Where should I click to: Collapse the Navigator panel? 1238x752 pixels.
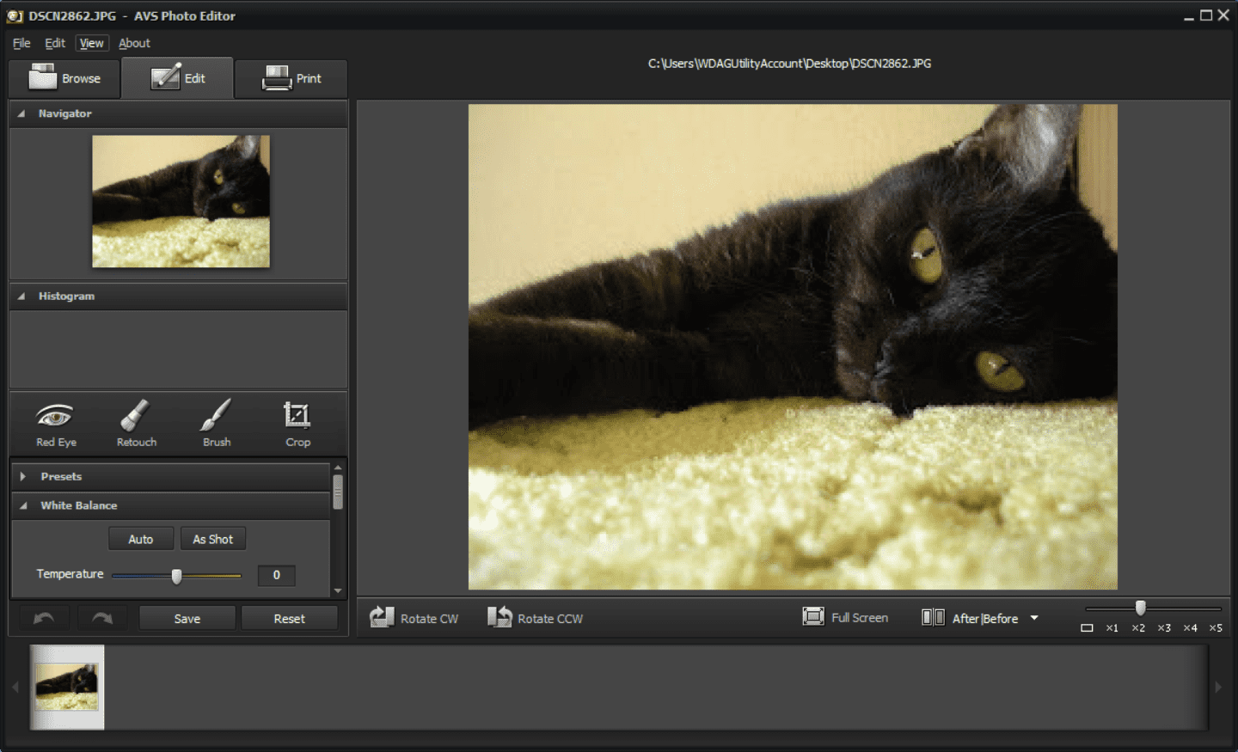[x=21, y=113]
